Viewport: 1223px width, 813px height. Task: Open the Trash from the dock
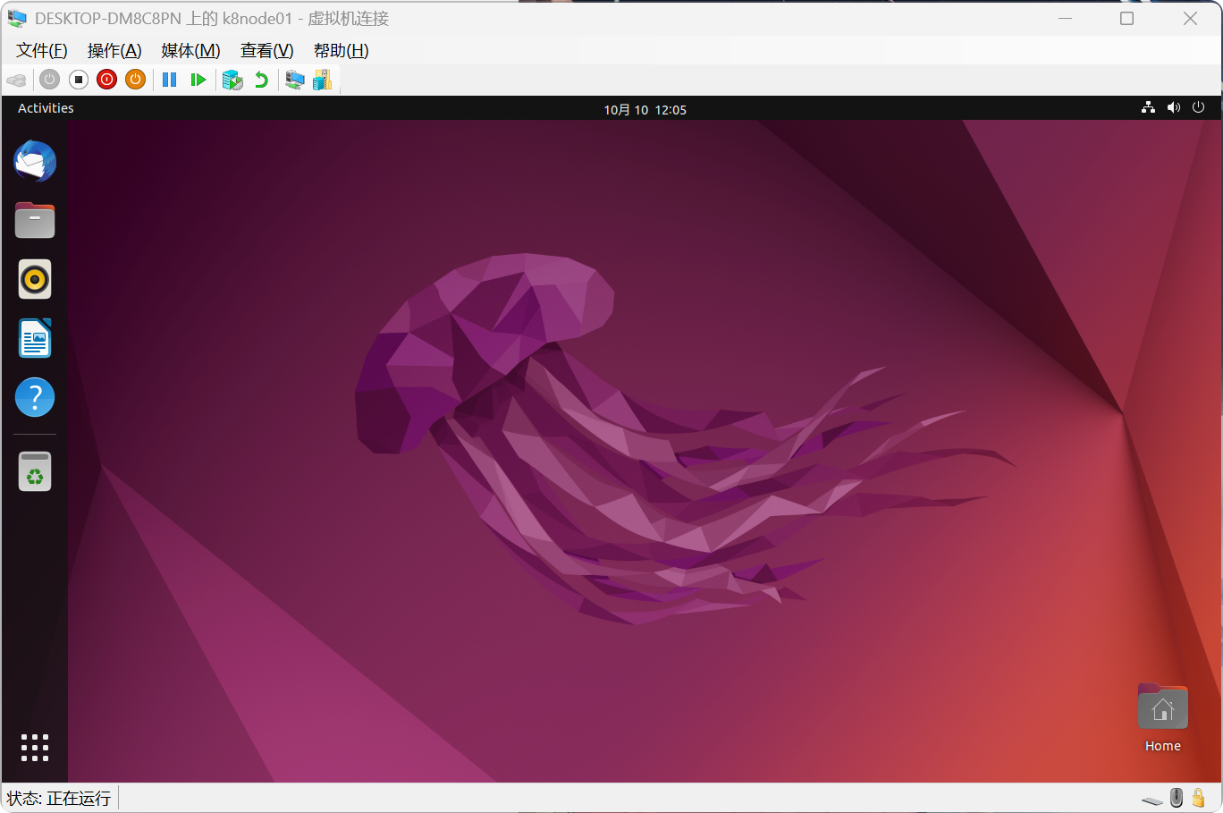(35, 471)
